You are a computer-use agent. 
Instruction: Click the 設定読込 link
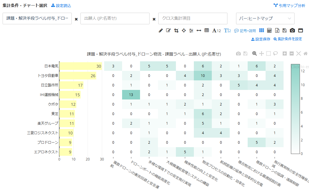[x=61, y=5]
